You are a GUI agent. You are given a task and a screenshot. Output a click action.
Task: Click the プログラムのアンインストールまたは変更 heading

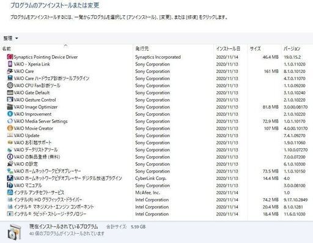[x=55, y=6]
